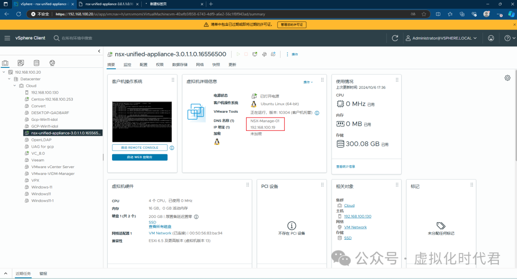Click the info icon next to VMware Tools
Viewport: 517px width, 279px height.
317,113
